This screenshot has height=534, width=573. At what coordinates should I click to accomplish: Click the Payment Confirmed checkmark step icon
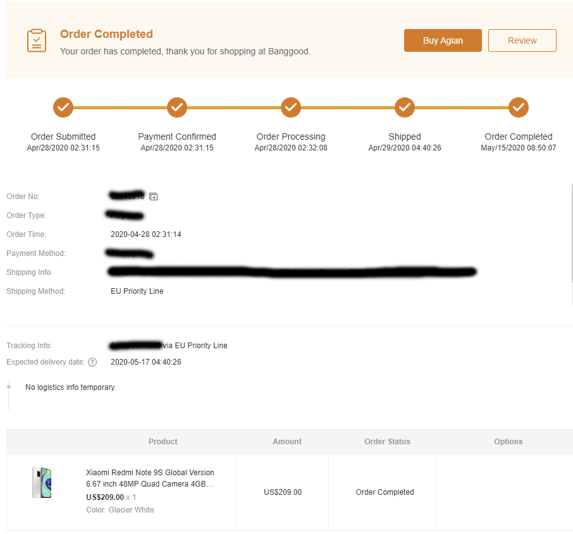tap(177, 107)
